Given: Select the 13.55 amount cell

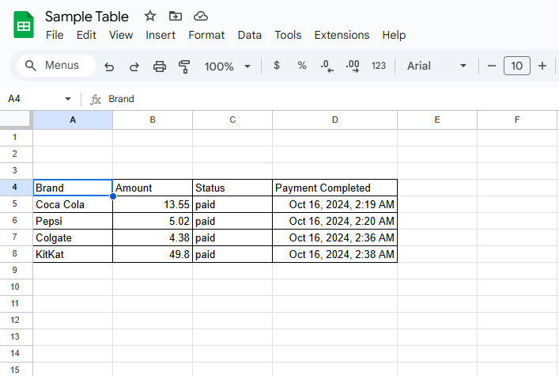Looking at the screenshot, I should pyautogui.click(x=153, y=204).
